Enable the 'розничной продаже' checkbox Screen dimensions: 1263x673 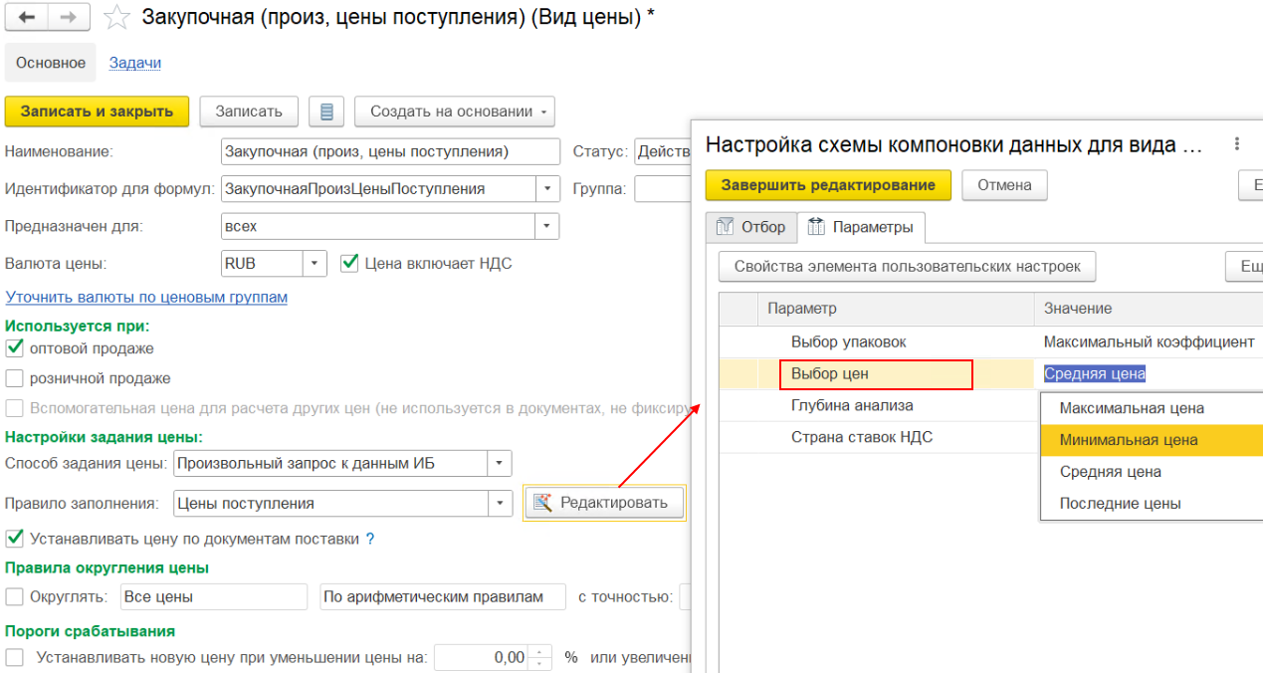click(15, 378)
